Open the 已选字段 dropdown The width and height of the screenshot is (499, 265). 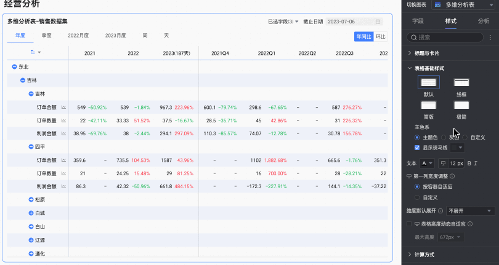[x=283, y=22]
